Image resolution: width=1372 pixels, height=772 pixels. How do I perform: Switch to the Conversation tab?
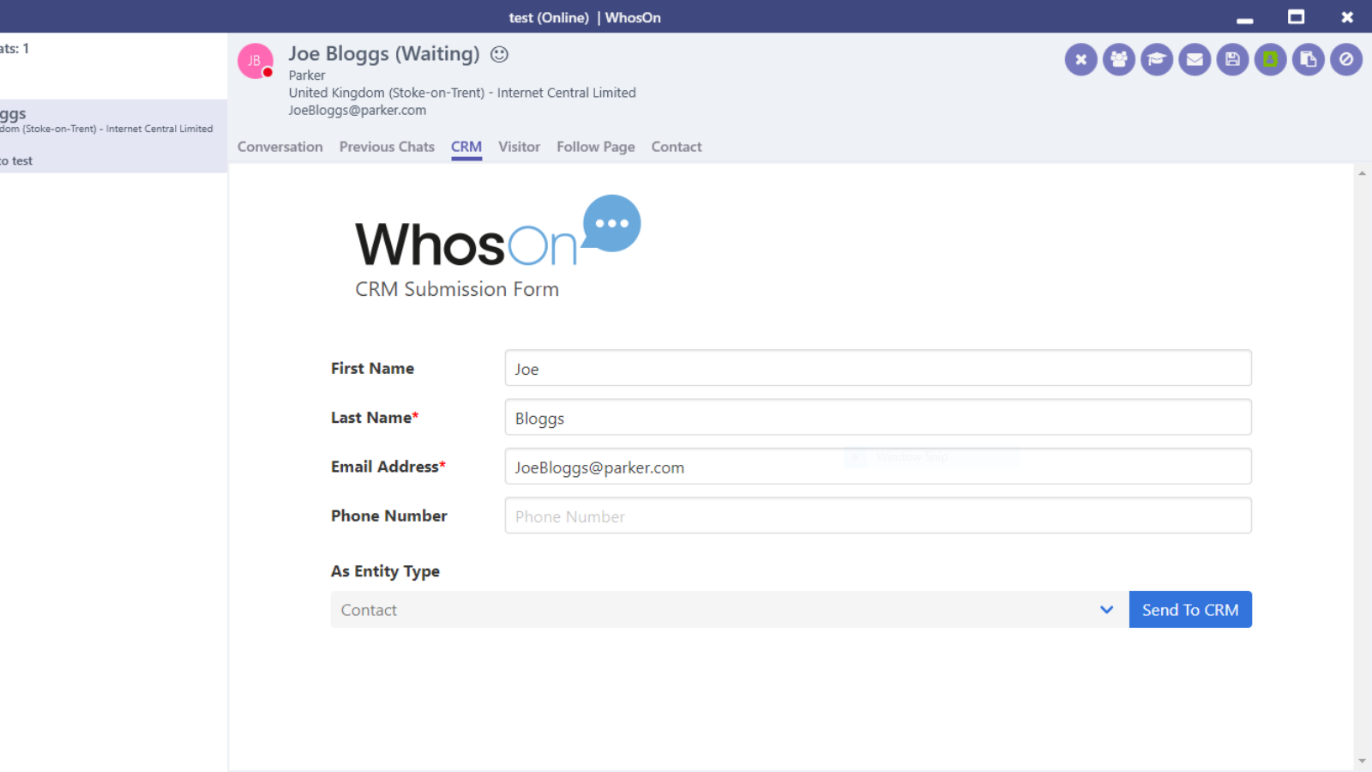click(280, 147)
